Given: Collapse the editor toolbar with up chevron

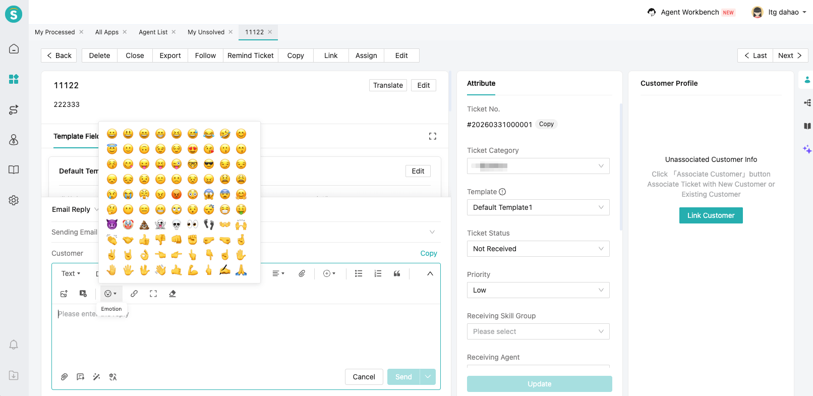Looking at the screenshot, I should point(430,273).
